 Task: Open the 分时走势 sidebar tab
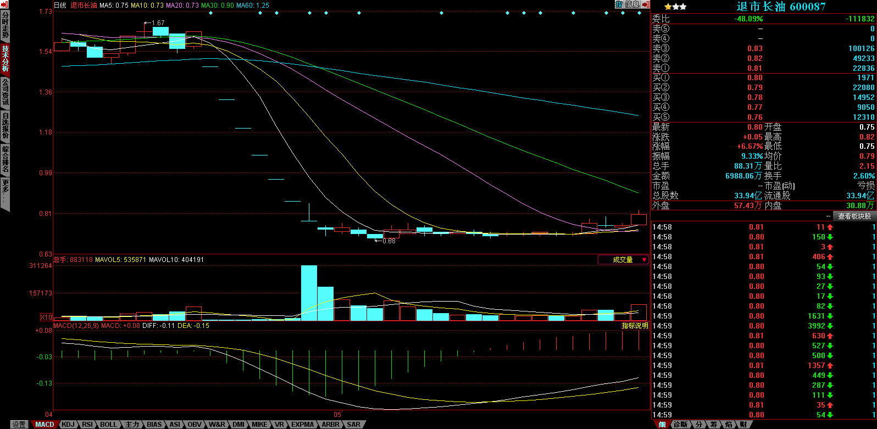5,26
